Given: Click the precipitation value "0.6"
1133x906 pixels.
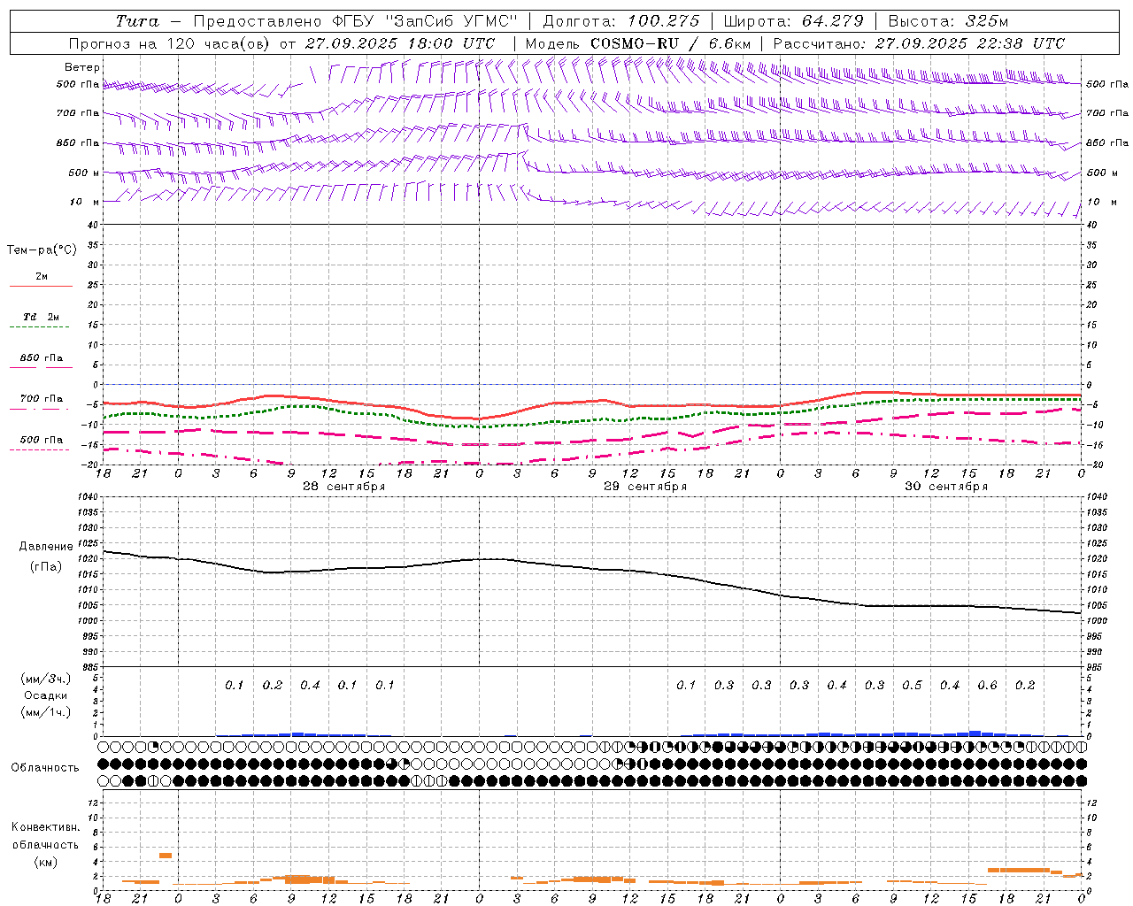Looking at the screenshot, I should click(987, 686).
